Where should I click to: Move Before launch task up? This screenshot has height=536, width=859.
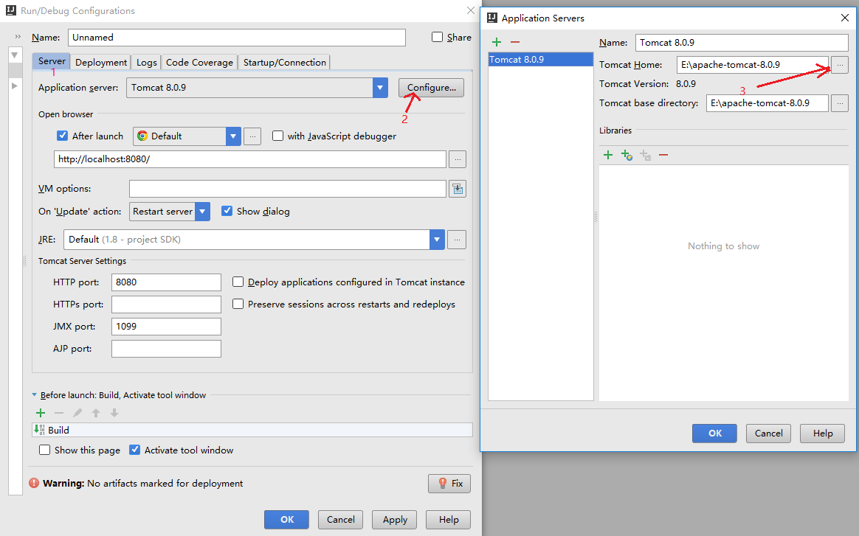pyautogui.click(x=96, y=413)
